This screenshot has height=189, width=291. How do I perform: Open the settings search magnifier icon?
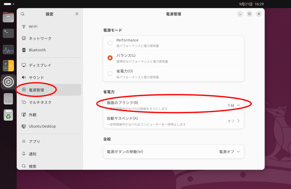point(22,14)
